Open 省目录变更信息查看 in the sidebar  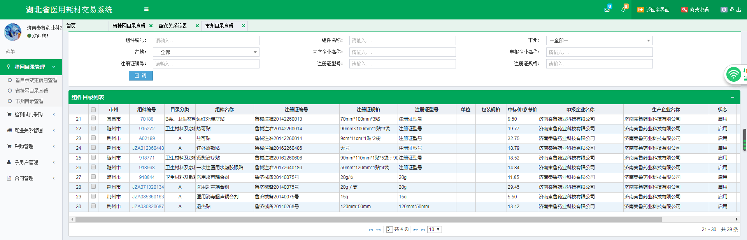pos(36,80)
